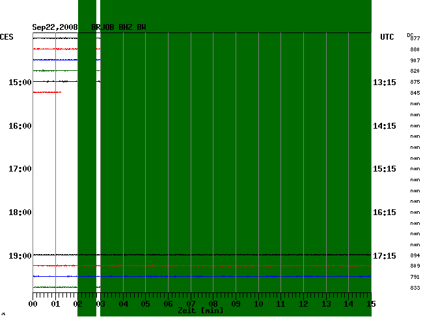This screenshot has height=321, width=423.
Task: Click minute label 14 on time axis
Action: (x=349, y=304)
